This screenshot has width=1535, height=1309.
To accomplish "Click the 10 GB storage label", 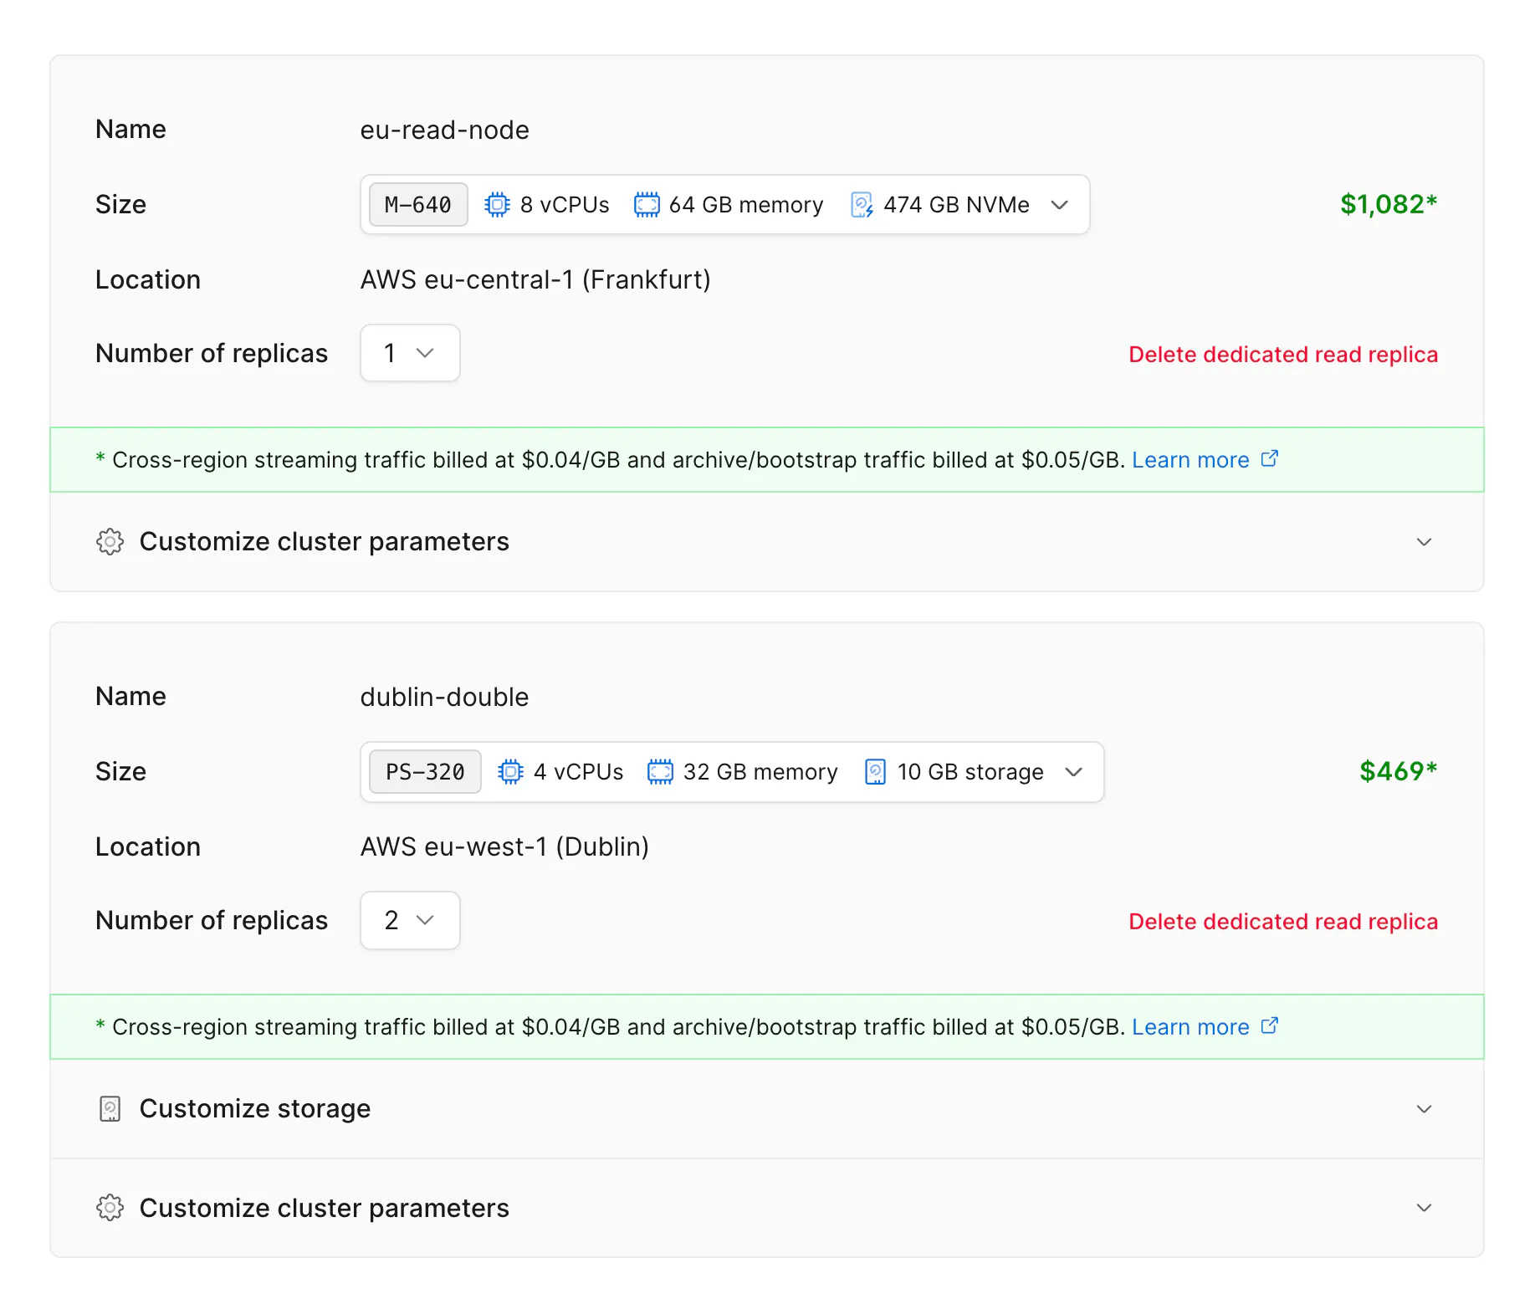I will click(x=970, y=772).
